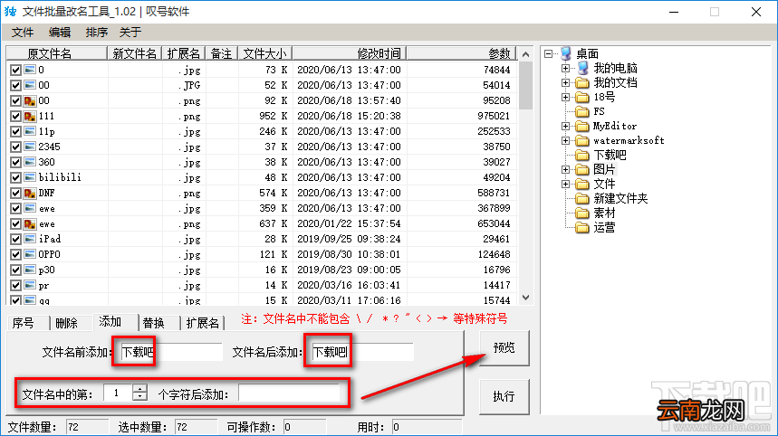Expand the MyEditor folder node
This screenshot has height=436, width=778.
566,126
